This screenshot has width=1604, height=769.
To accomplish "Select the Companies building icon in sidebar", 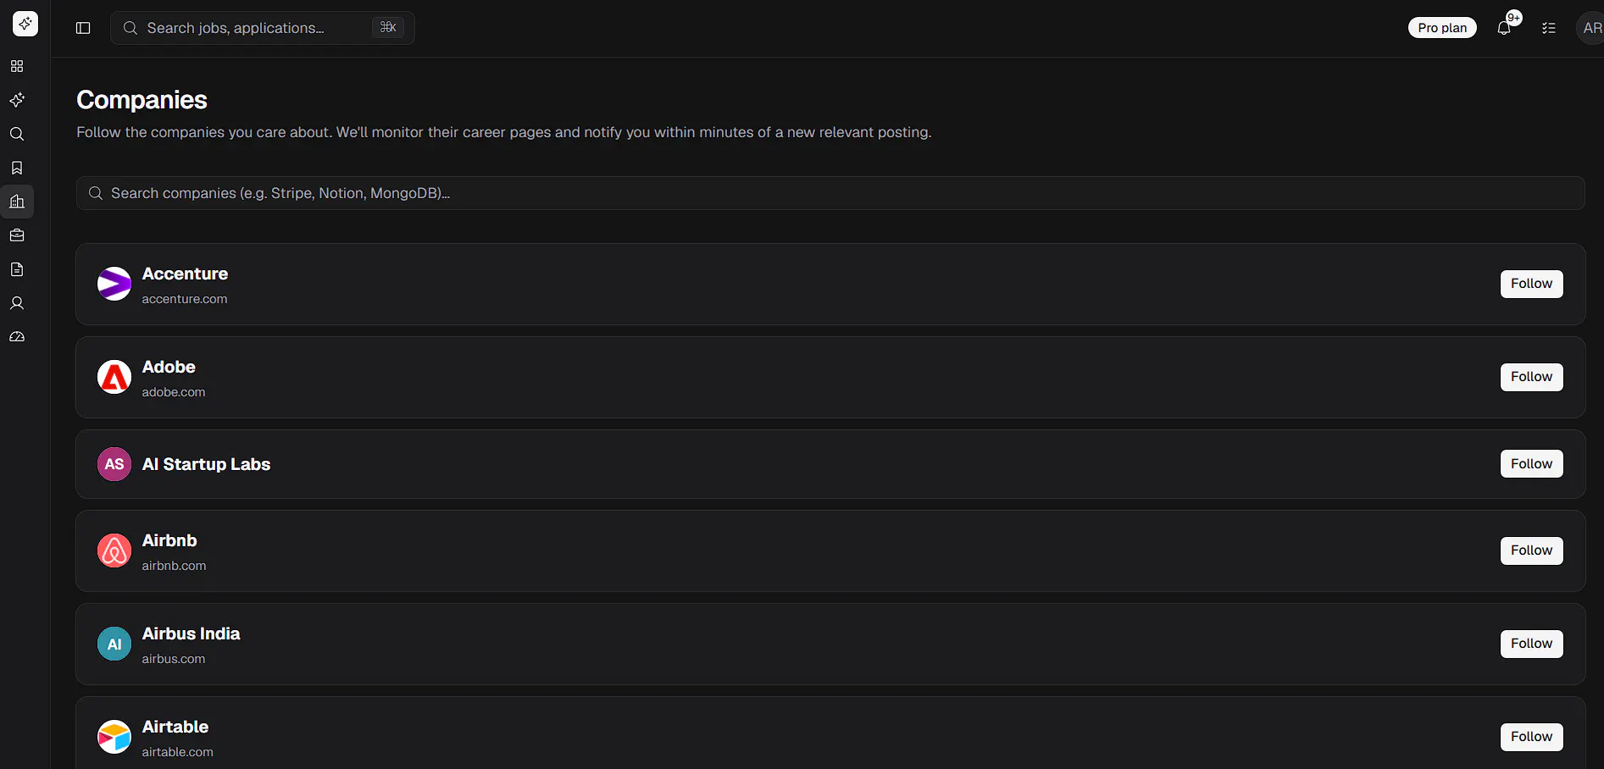I will 17,202.
